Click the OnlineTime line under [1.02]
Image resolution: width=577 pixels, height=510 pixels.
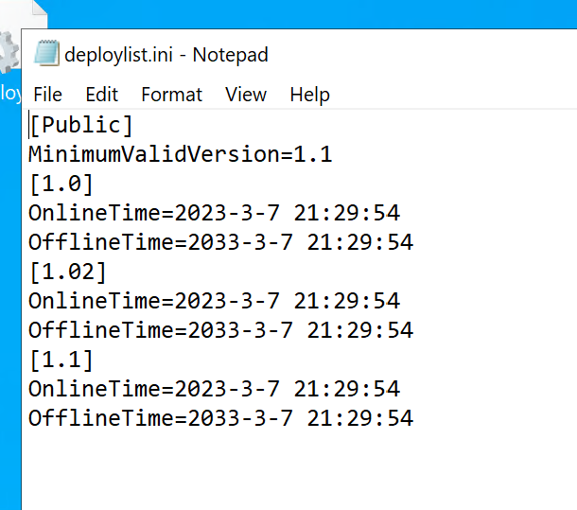[x=214, y=301]
